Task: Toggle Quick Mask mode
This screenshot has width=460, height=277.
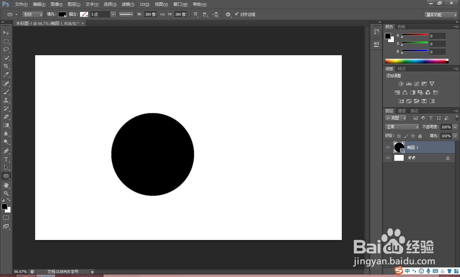Action: (6, 218)
